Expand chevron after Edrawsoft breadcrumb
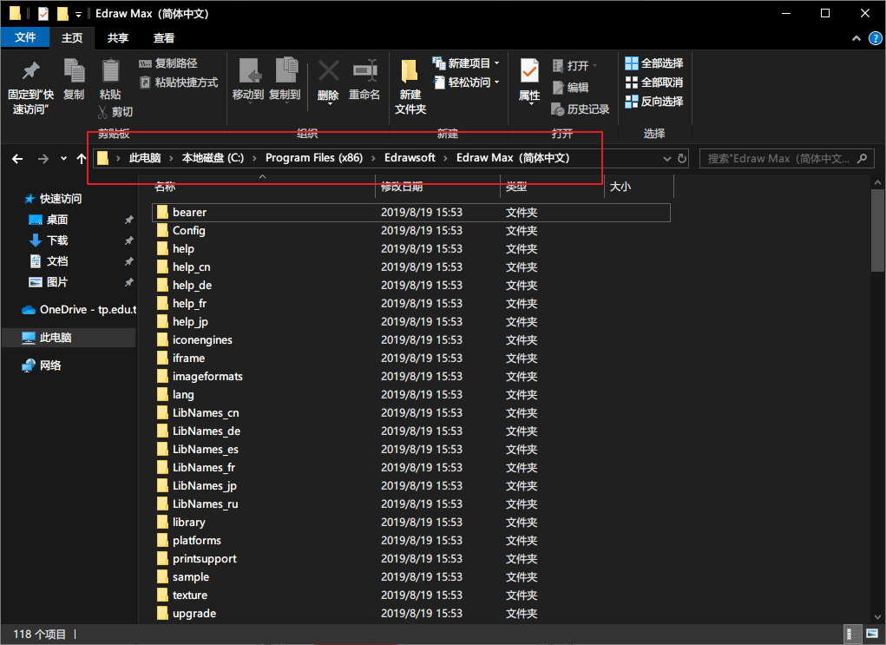886x645 pixels. (x=445, y=158)
